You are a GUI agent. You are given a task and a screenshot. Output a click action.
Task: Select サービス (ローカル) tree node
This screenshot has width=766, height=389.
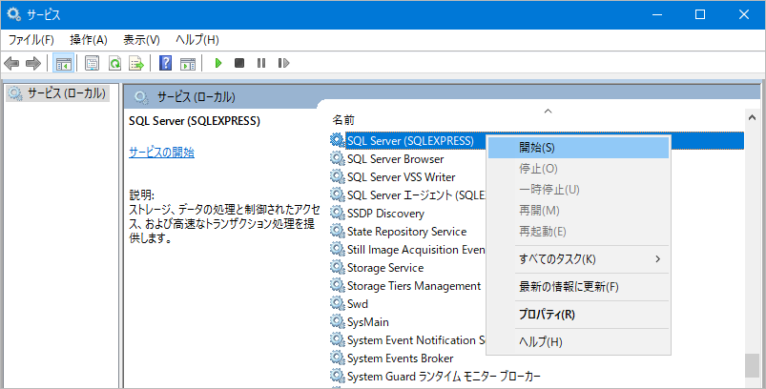[57, 93]
